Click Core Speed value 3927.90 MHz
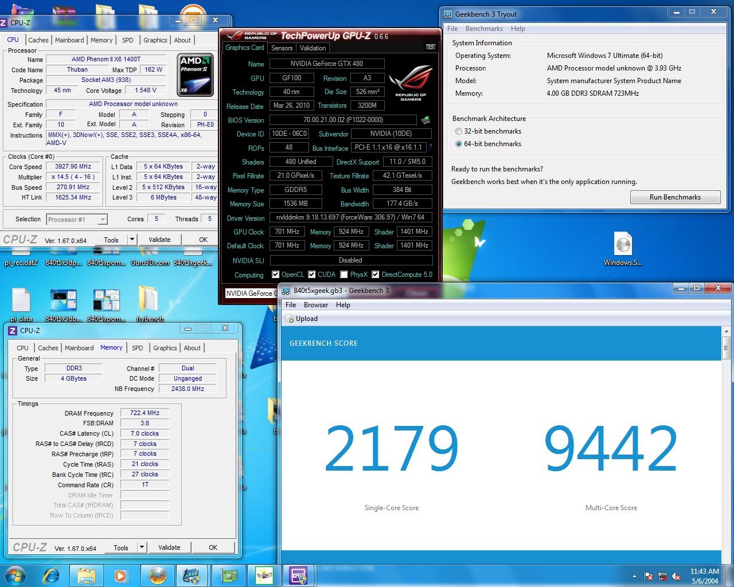The height and width of the screenshot is (587, 734). tap(73, 167)
